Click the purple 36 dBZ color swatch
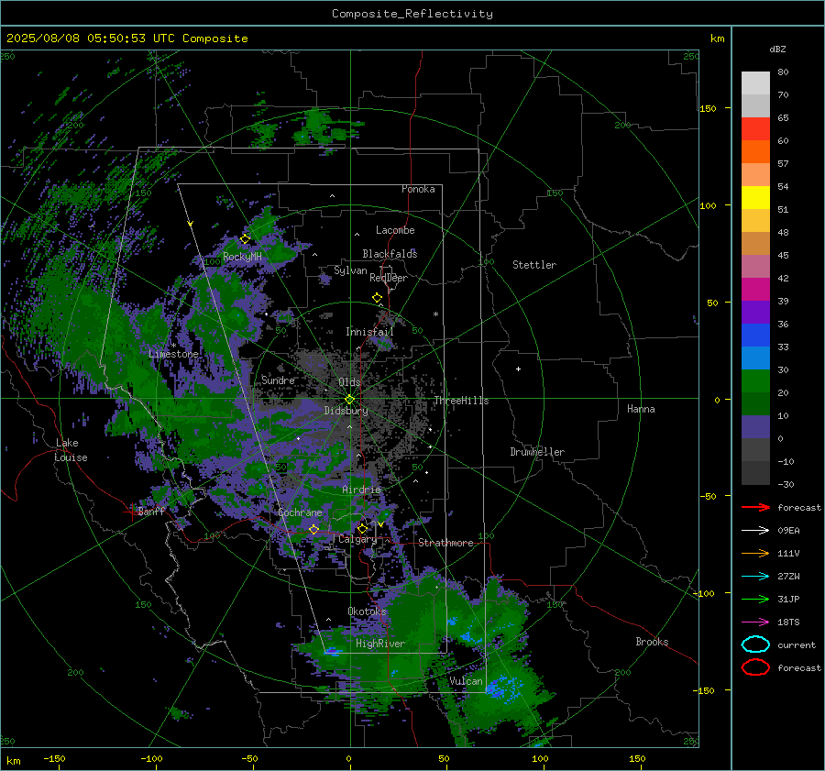Image resolution: width=825 pixels, height=771 pixels. [755, 312]
